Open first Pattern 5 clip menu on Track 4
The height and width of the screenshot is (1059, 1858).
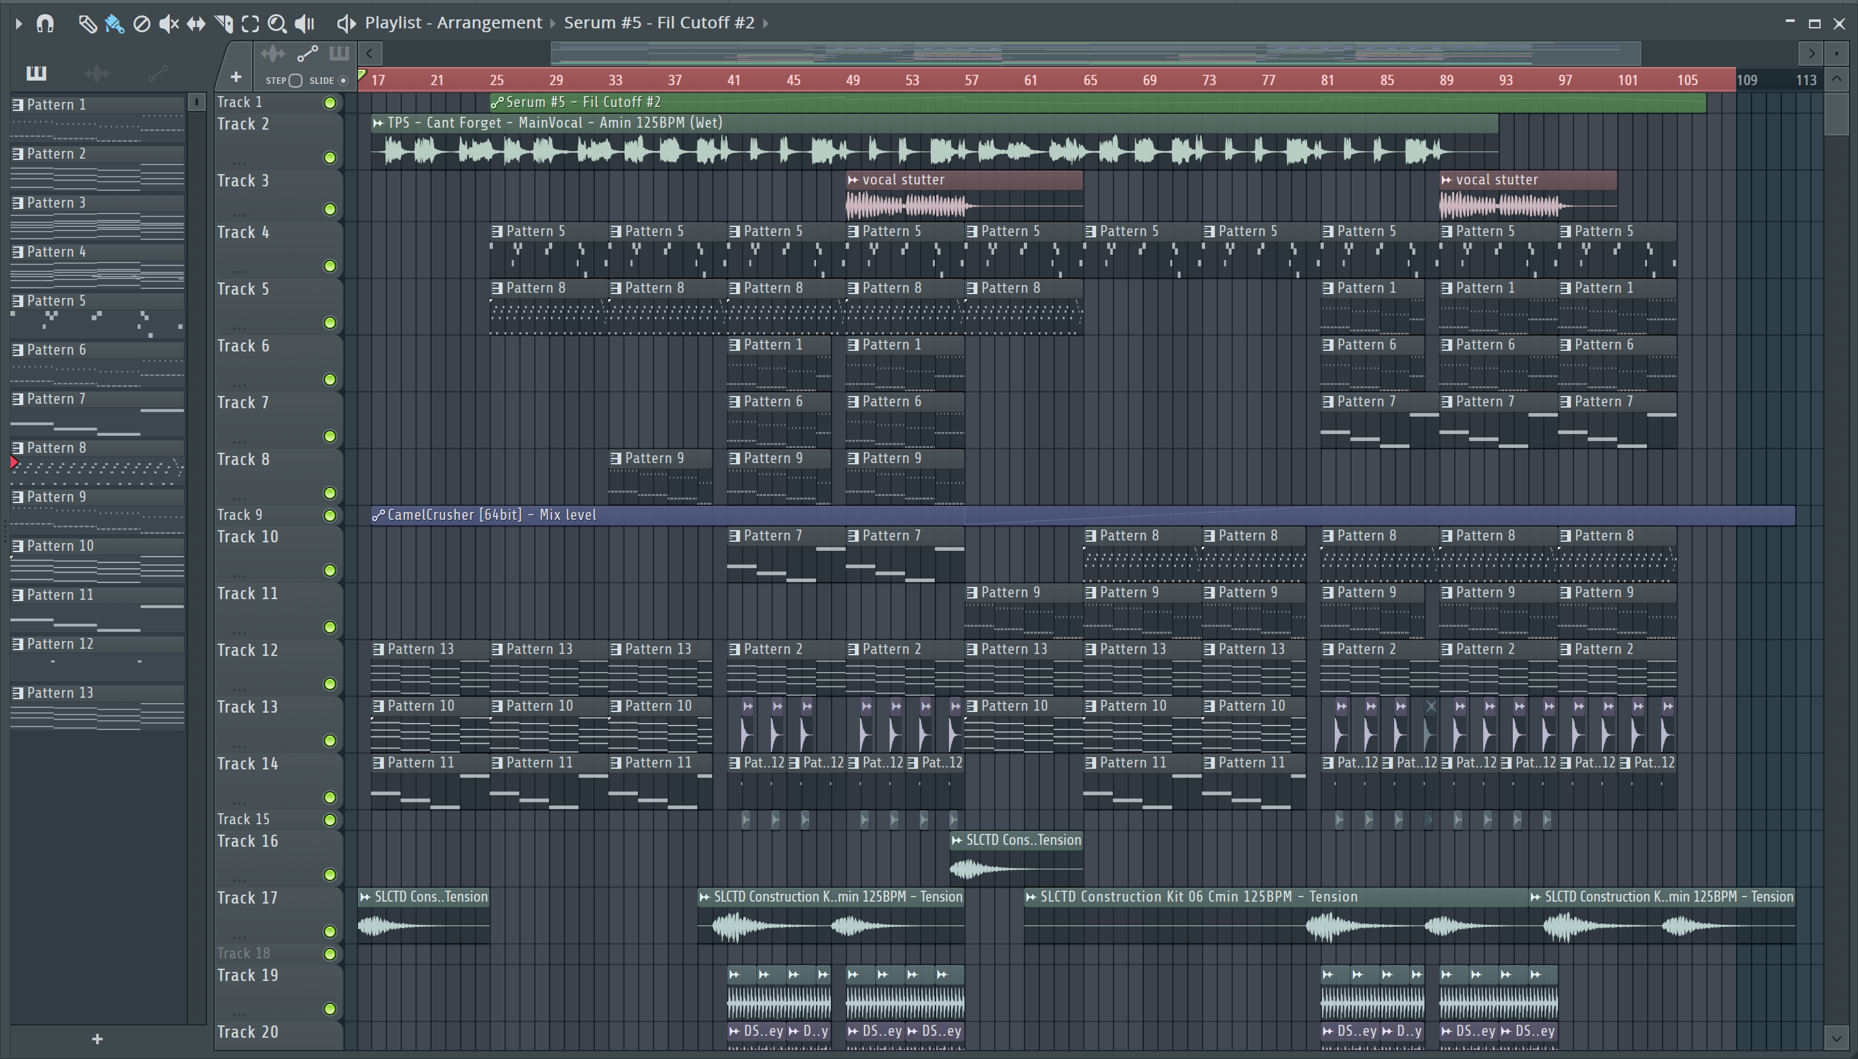tap(497, 232)
